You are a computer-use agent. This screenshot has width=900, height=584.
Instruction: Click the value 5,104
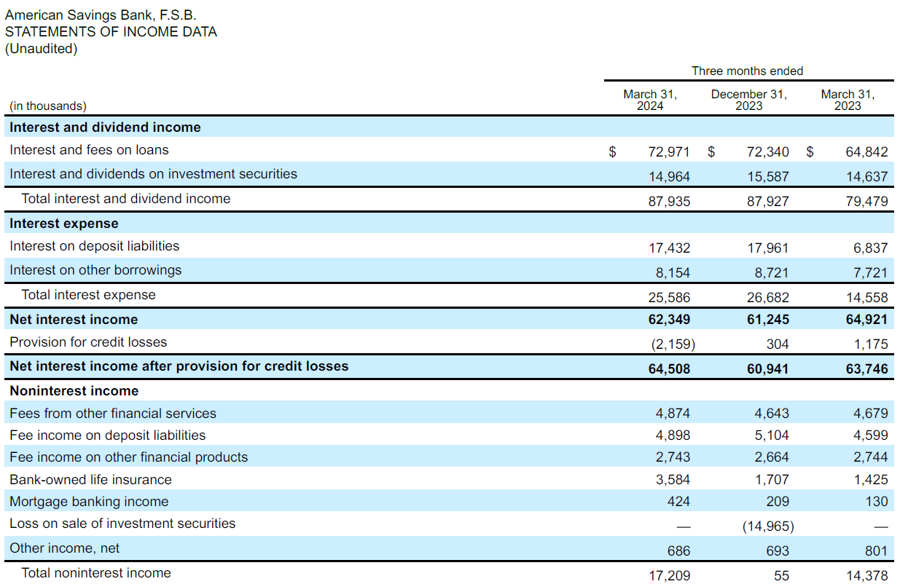[x=772, y=435]
